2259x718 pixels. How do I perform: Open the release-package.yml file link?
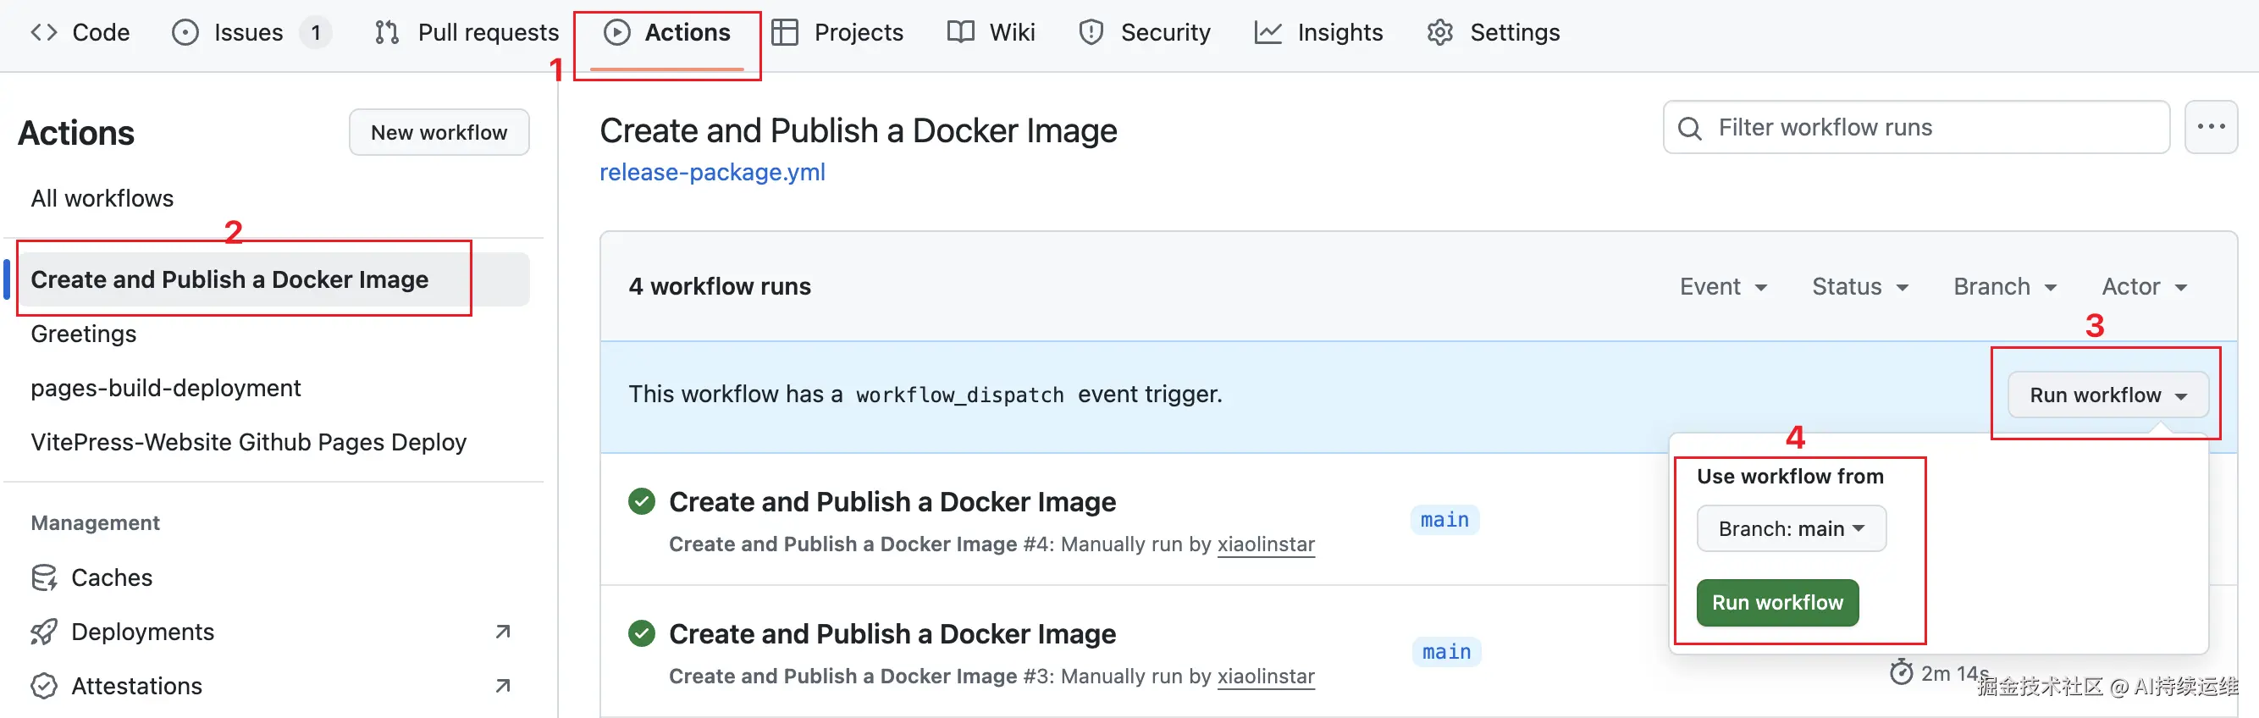pyautogui.click(x=712, y=172)
